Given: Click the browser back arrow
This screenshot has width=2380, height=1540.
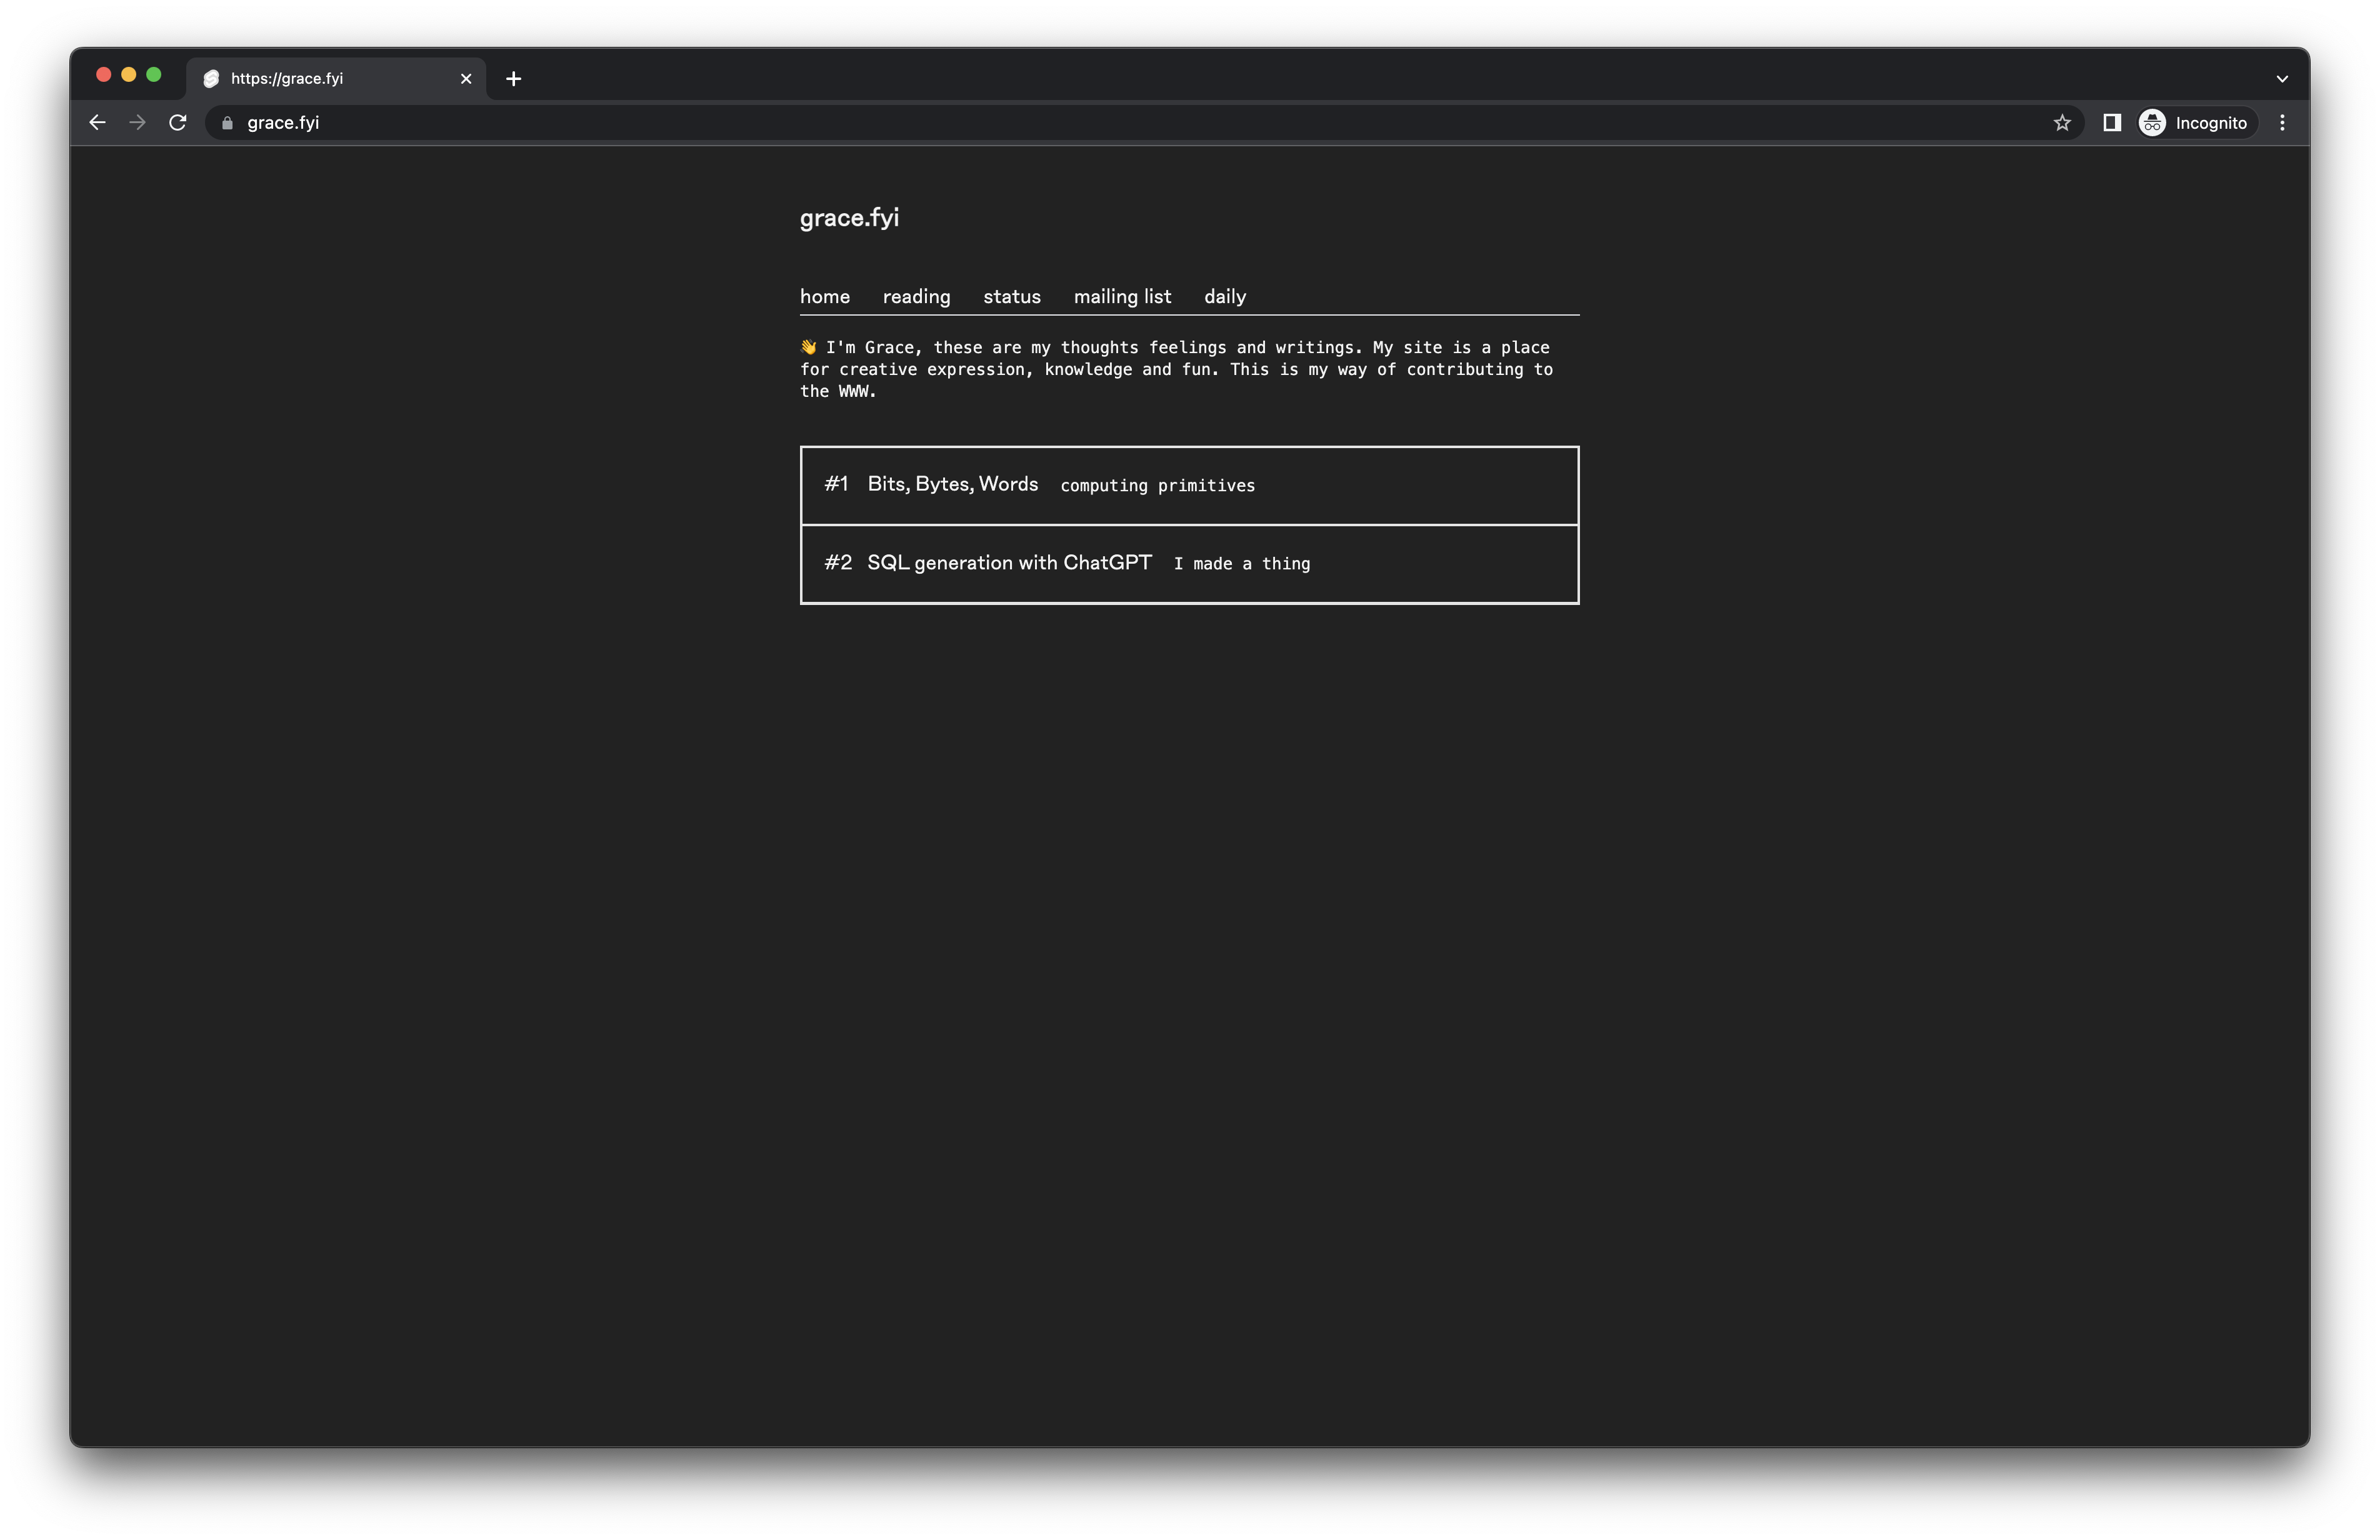Looking at the screenshot, I should 97,123.
